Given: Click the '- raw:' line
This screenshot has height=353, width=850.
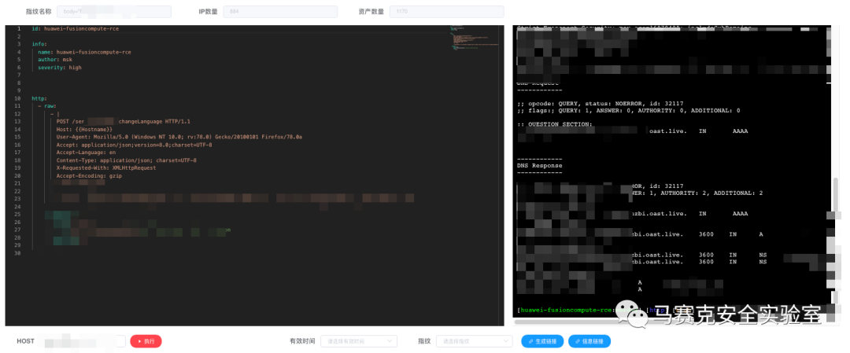Looking at the screenshot, I should point(47,106).
